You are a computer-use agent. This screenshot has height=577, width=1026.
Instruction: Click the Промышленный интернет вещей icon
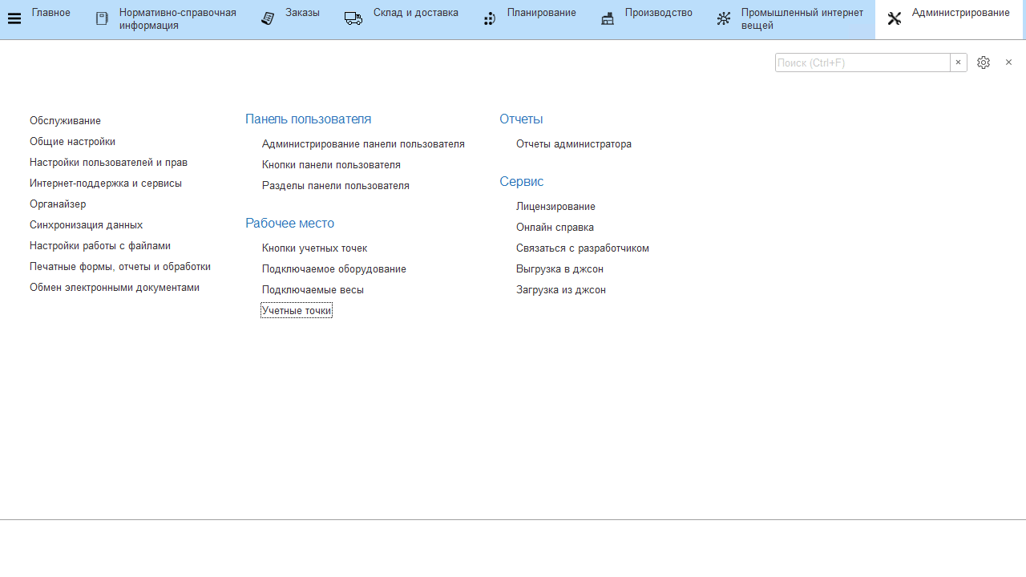pyautogui.click(x=724, y=18)
